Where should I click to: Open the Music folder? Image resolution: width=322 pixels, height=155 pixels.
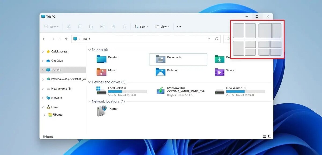(x=106, y=72)
